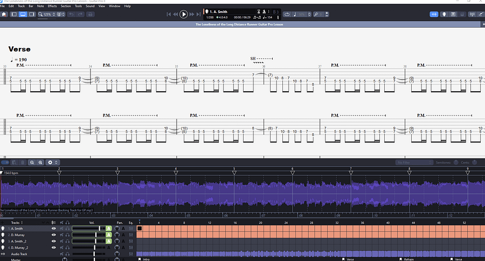
Task: Print the score
Action: (90, 14)
